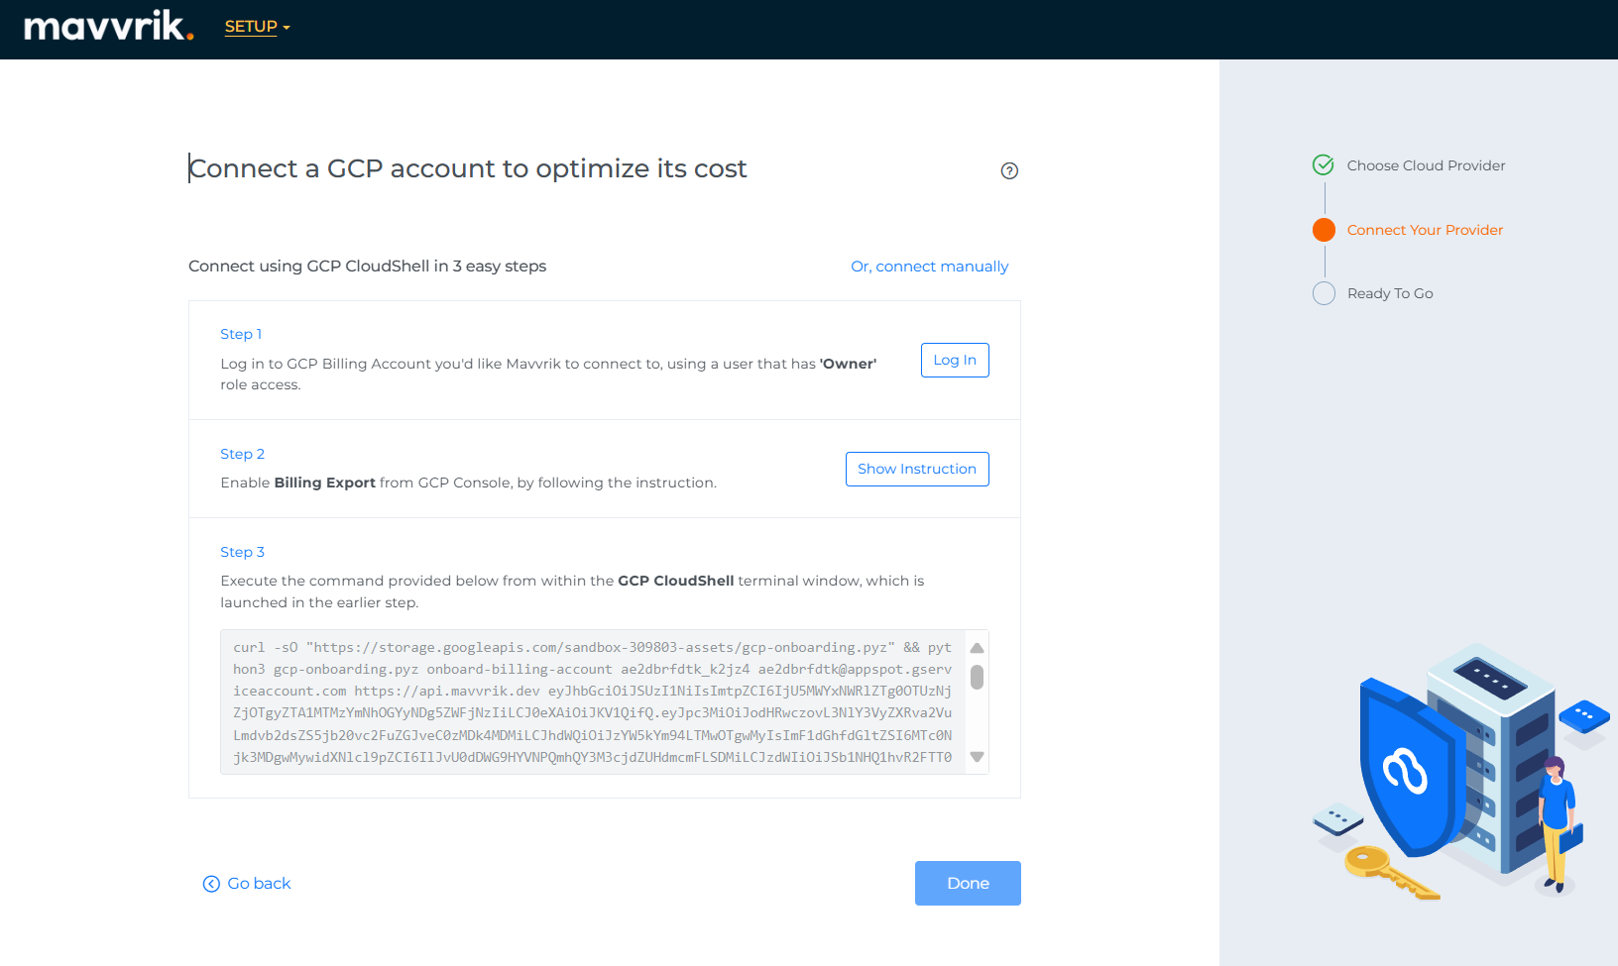Click the Go back arrow icon
1618x966 pixels.
click(211, 884)
